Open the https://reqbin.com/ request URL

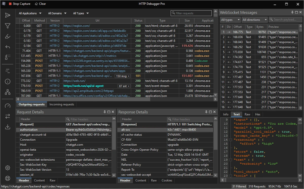click(77, 26)
